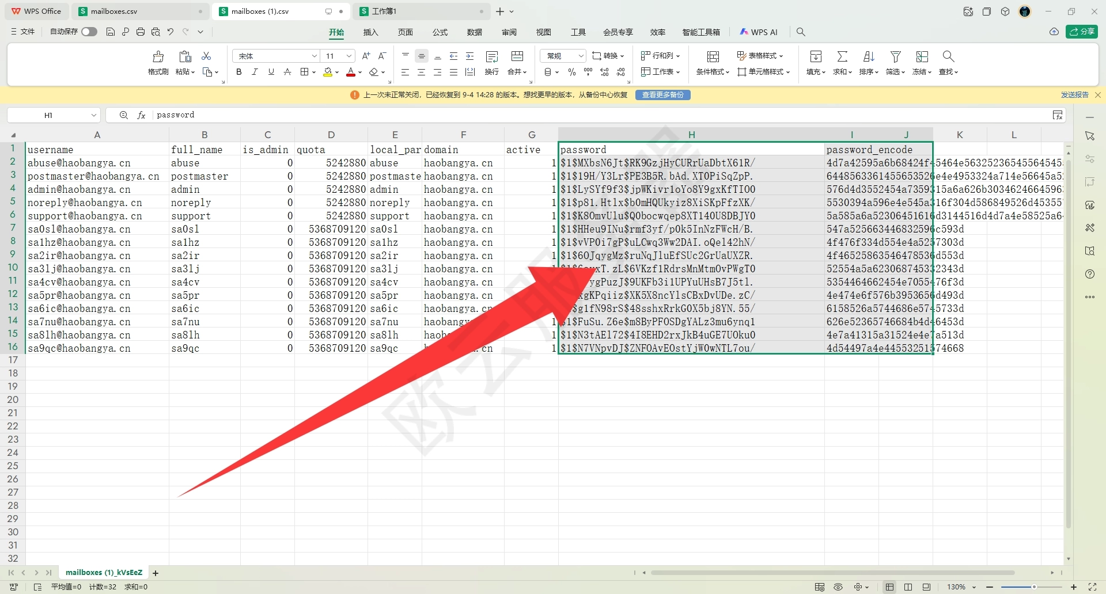Open WPS AI button
Image resolution: width=1106 pixels, height=594 pixels.
(x=759, y=32)
